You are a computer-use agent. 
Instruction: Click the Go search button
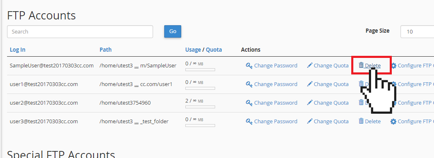173,31
